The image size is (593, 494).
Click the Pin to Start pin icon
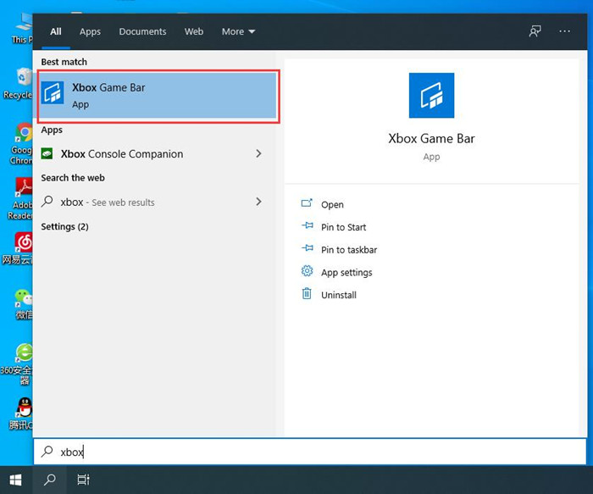coord(307,226)
